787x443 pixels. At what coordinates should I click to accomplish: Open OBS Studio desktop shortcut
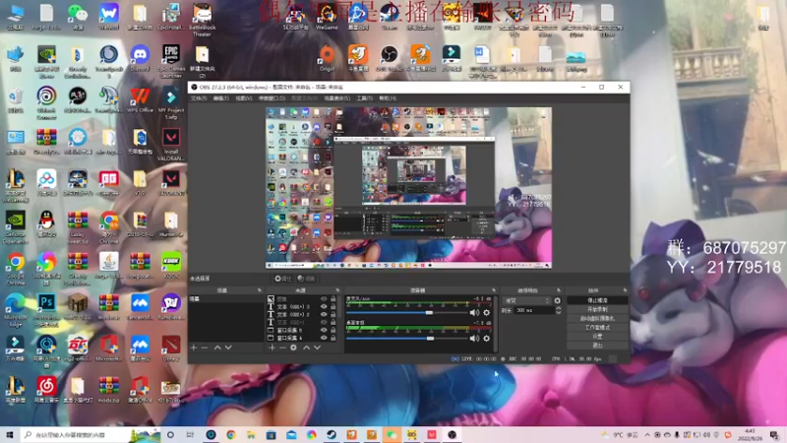[x=389, y=58]
